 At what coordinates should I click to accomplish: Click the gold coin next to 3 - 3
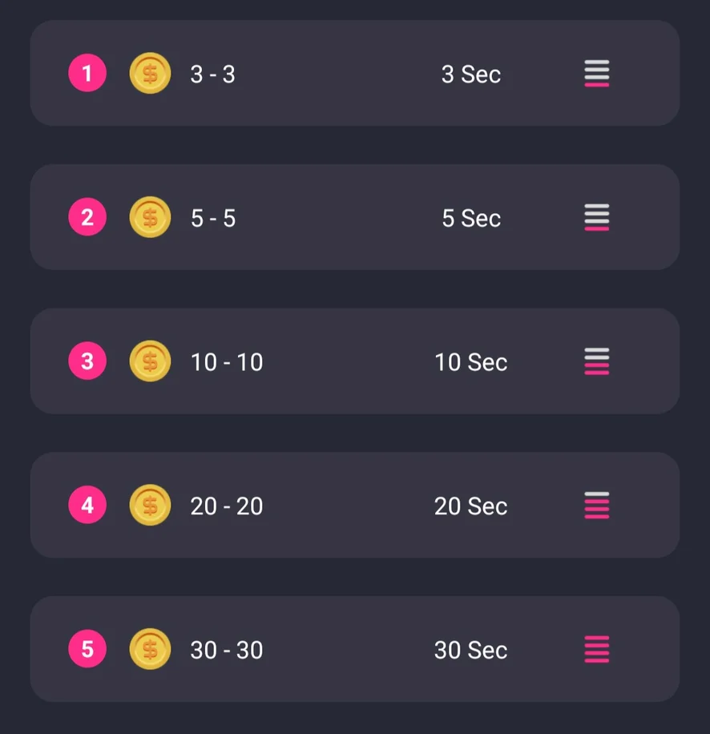tap(150, 74)
